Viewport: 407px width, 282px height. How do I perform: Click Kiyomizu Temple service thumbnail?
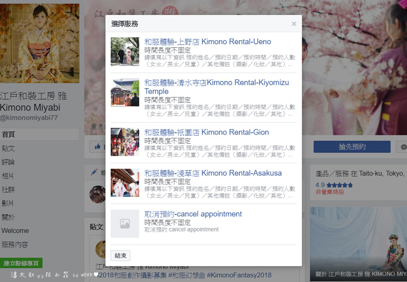click(125, 92)
